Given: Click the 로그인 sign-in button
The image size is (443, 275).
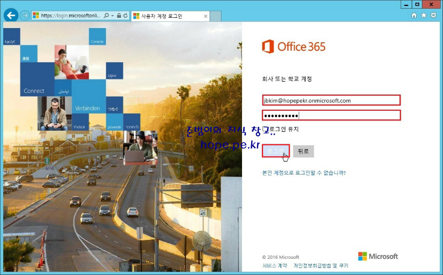Looking at the screenshot, I should tap(276, 151).
